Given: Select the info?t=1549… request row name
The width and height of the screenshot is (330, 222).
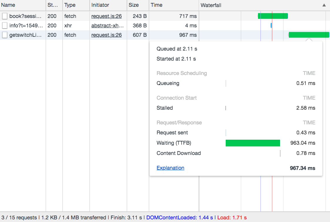Looking at the screenshot, I should coord(26,26).
